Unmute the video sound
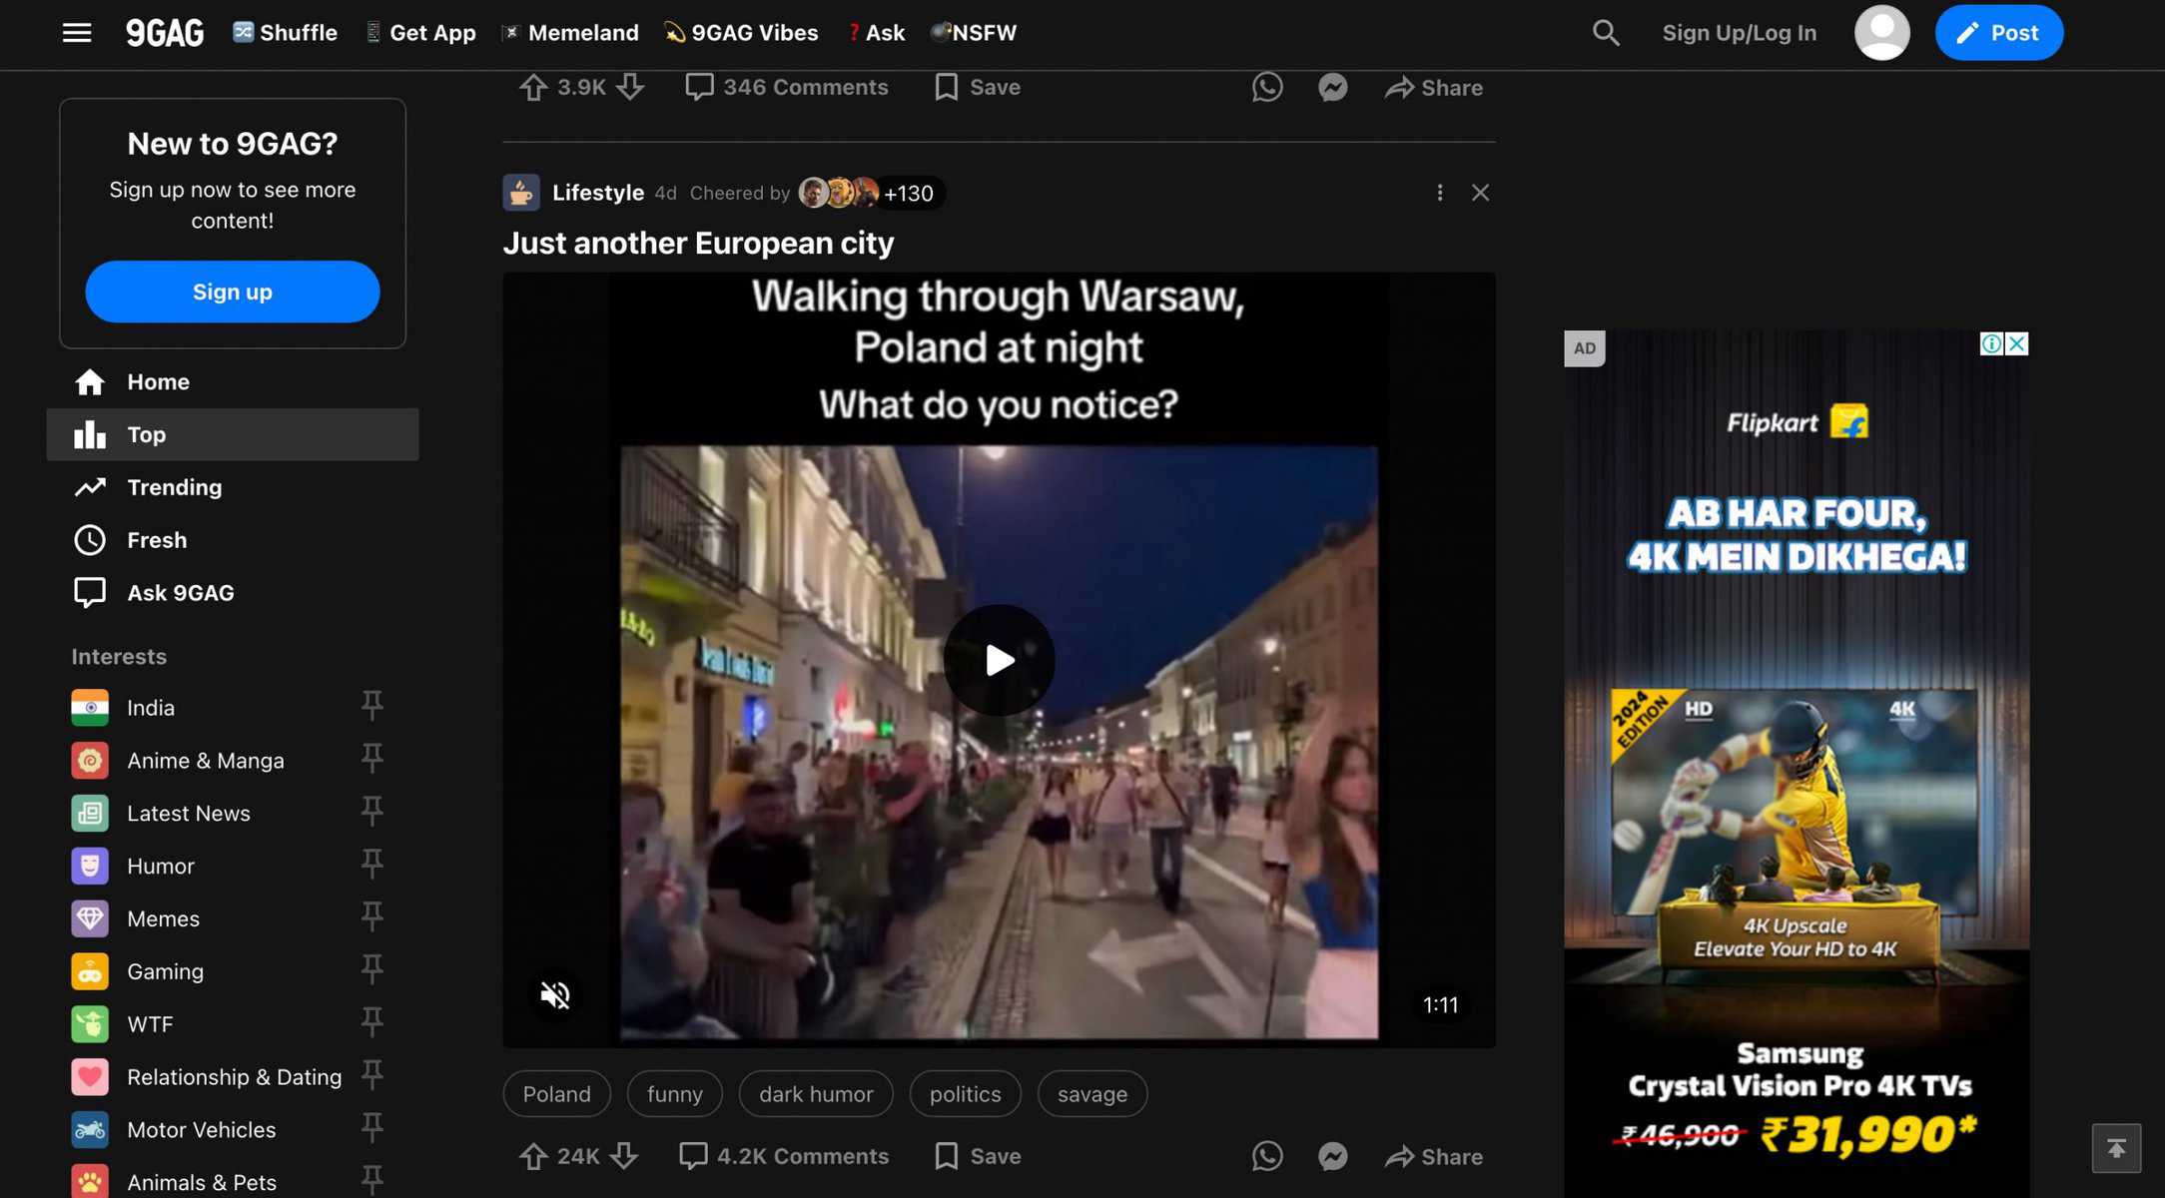Image resolution: width=2165 pixels, height=1198 pixels. (x=555, y=994)
